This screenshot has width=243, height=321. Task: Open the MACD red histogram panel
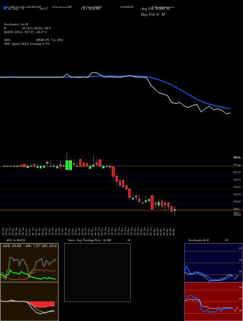pyautogui.click(x=29, y=302)
